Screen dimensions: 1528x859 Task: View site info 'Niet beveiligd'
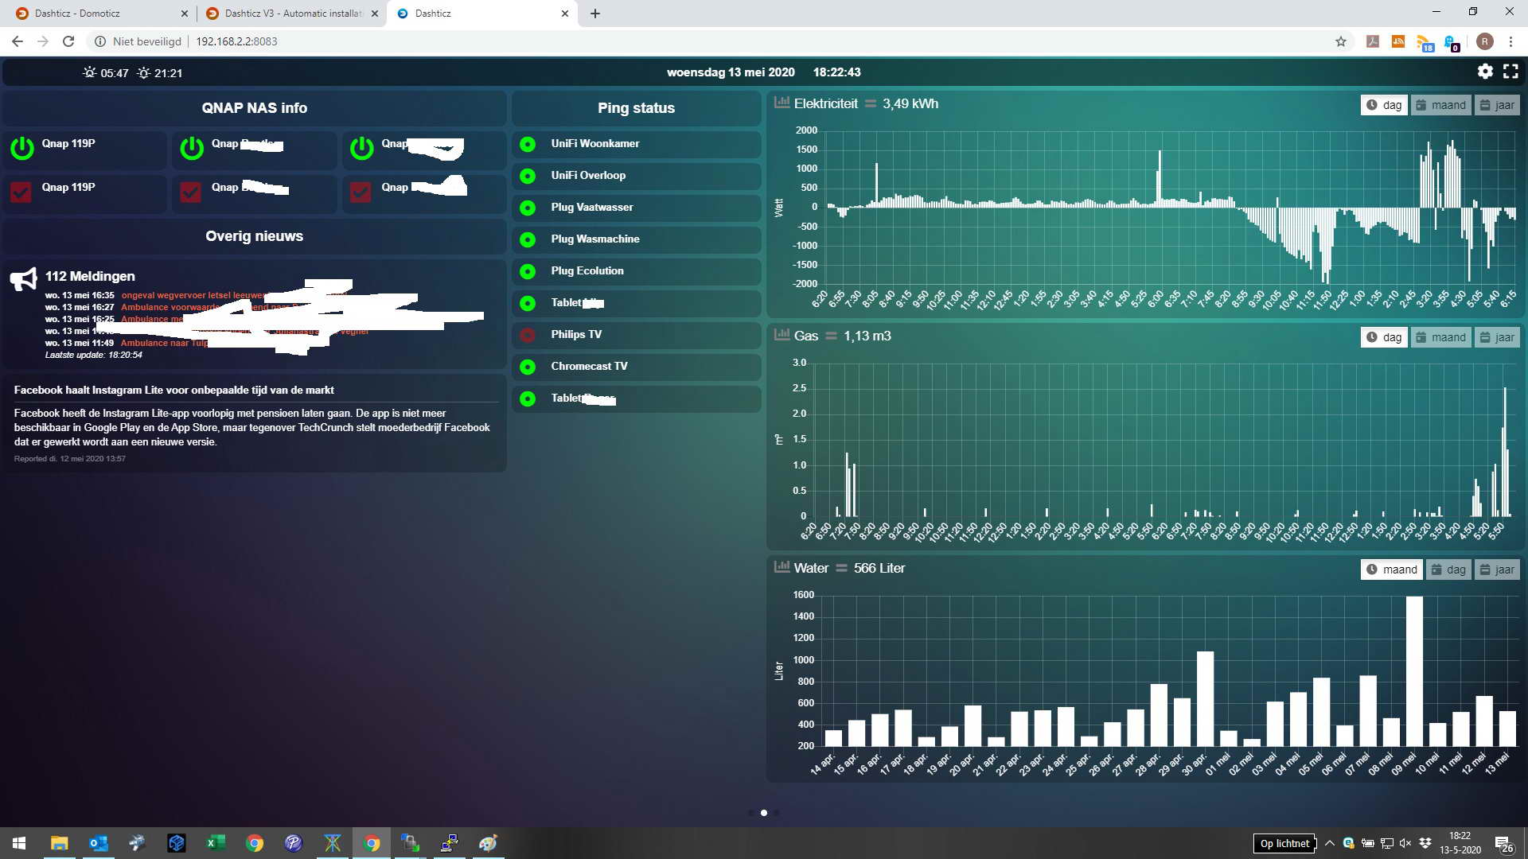[x=138, y=41]
